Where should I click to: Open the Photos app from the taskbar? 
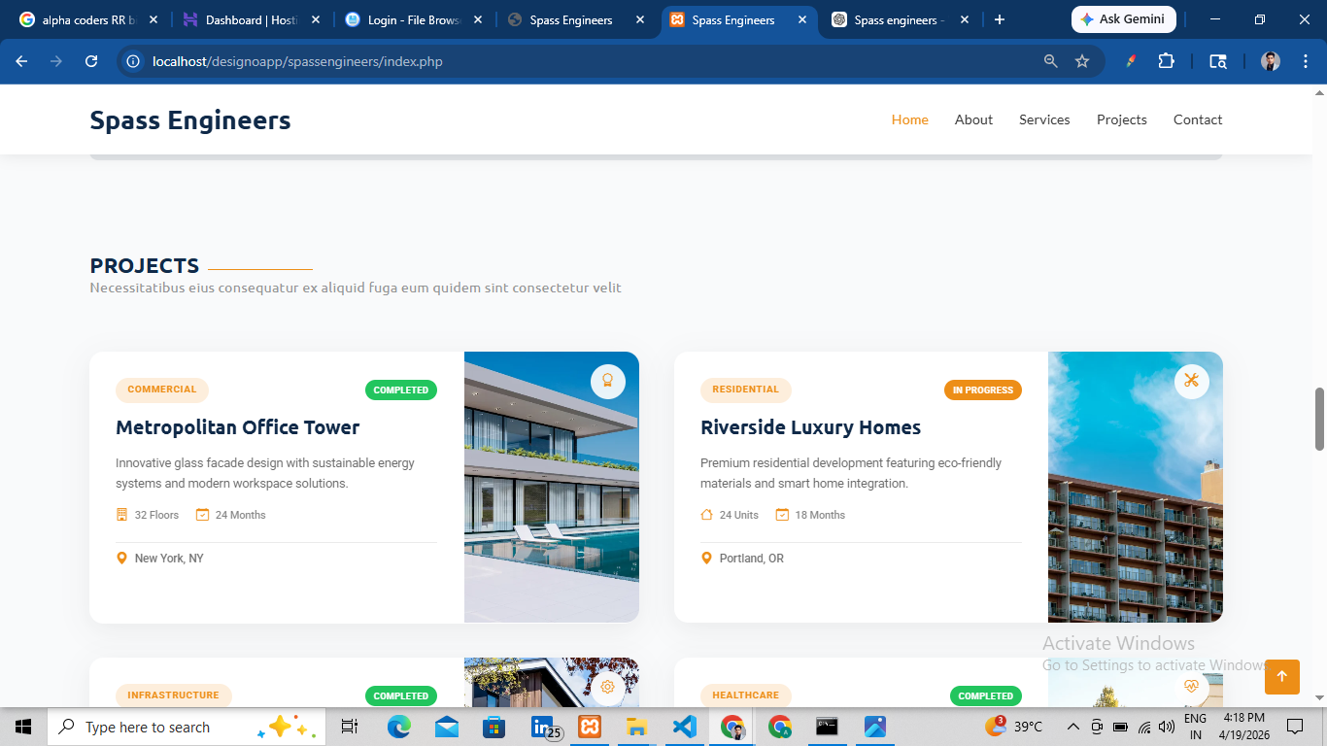coord(874,727)
